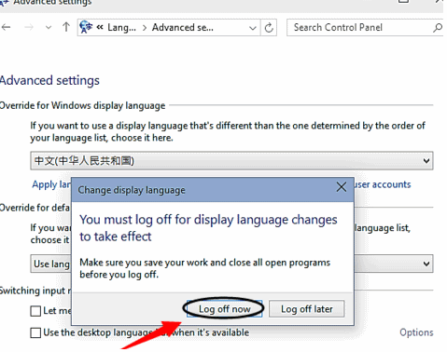Close the Change display language dialog
Image resolution: width=447 pixels, height=352 pixels.
click(342, 187)
